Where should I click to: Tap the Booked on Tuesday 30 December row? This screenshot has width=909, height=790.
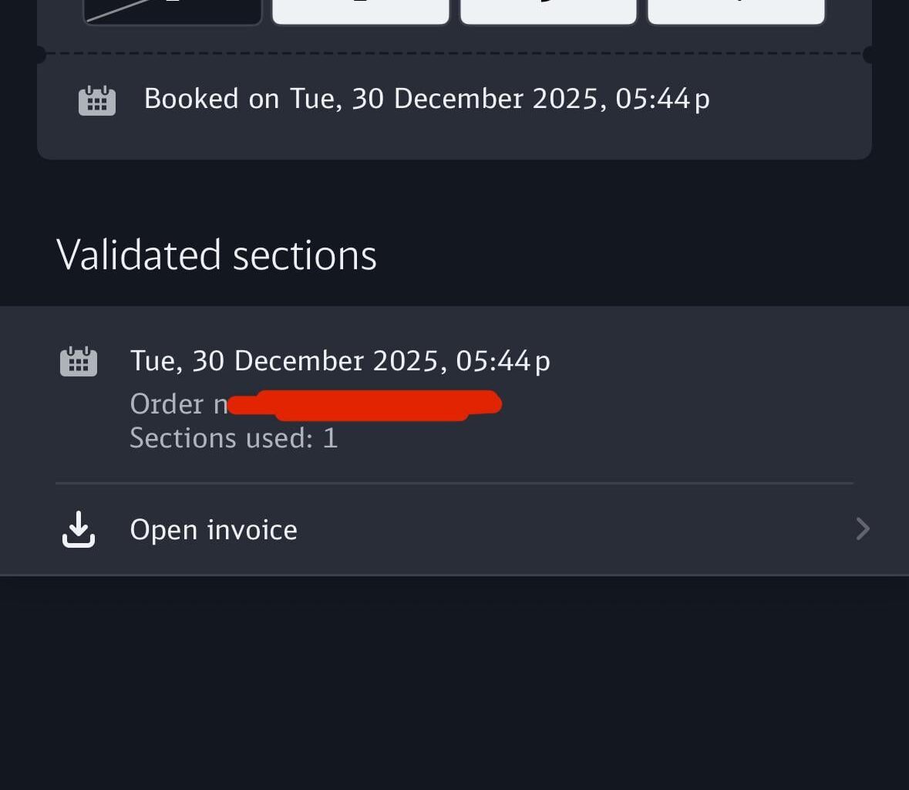click(428, 99)
